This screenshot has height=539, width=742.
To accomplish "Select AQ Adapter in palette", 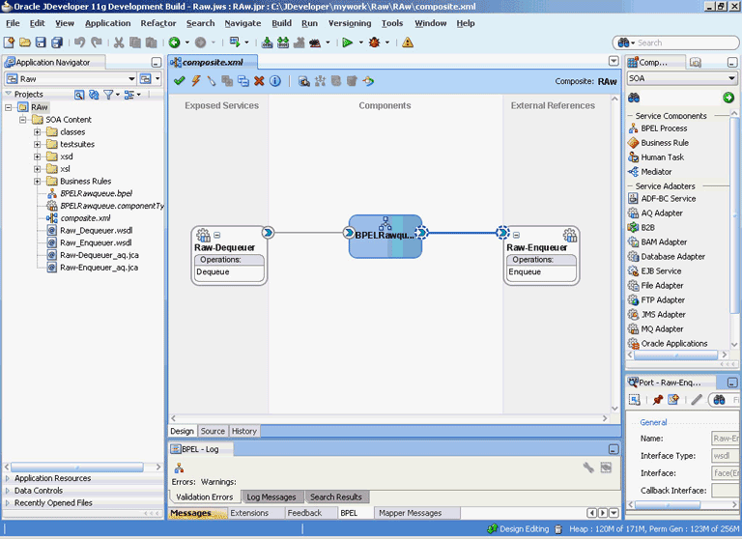I will pos(662,213).
